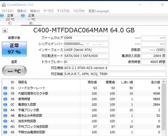Click the status orb for 予期せぬ電源断回数 row
168x136 pixels.
[x=5, y=132]
